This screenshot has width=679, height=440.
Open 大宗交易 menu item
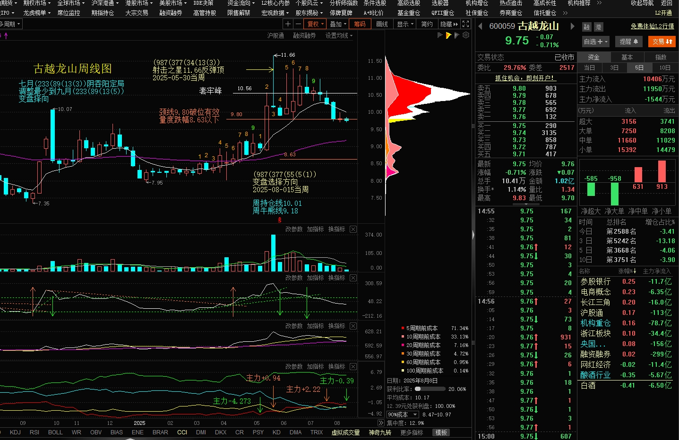tap(137, 13)
